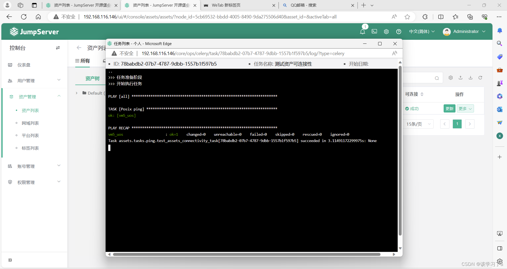
Task: Select 资产列表 in sidebar
Action: tap(30, 110)
